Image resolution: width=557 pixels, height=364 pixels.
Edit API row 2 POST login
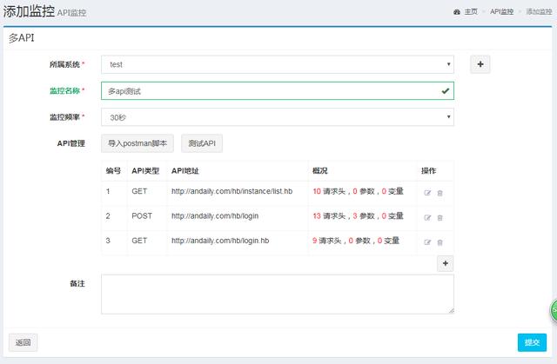coord(427,218)
